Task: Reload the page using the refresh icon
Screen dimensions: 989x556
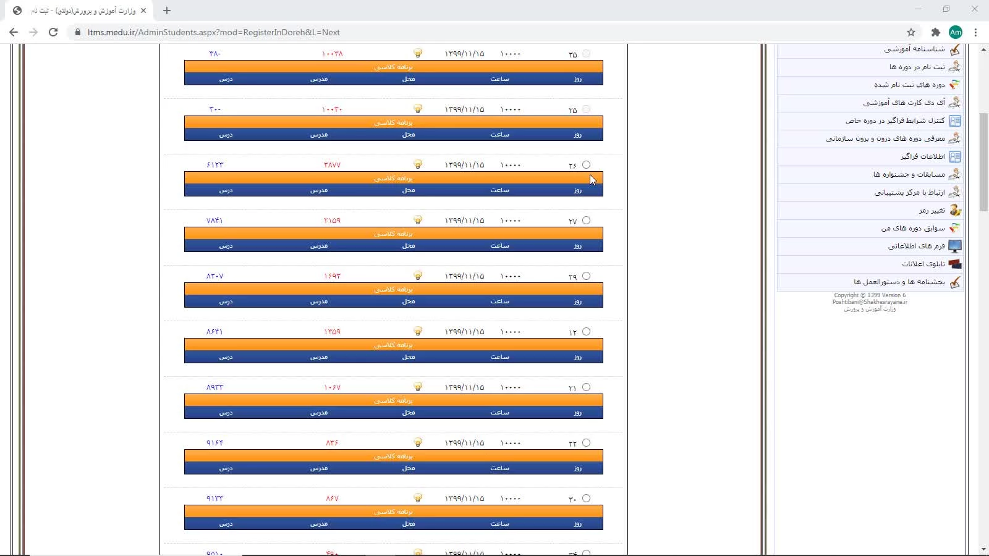Action: click(53, 32)
